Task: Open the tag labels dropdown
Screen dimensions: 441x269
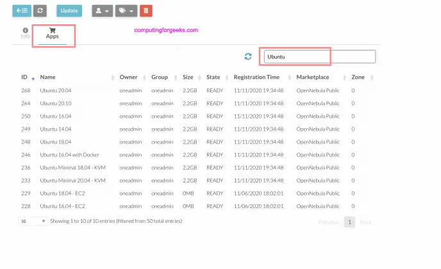Action: pos(126,11)
